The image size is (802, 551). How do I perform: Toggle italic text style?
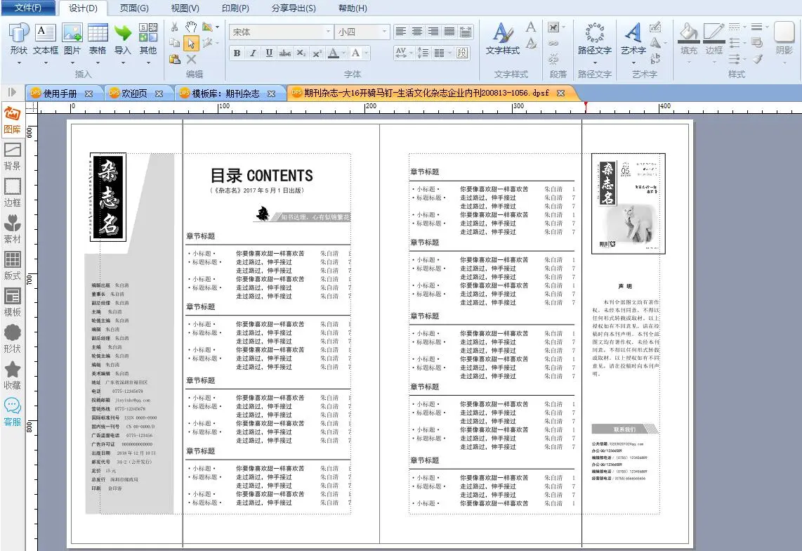tap(253, 53)
